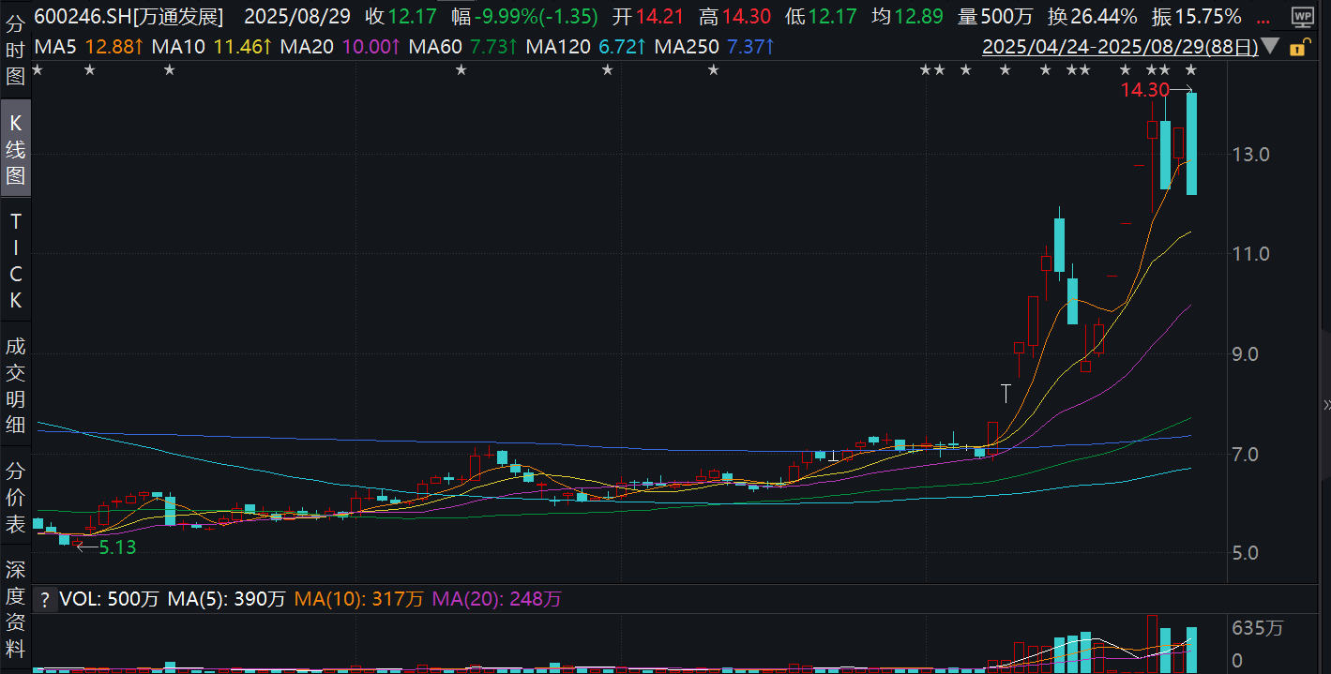Select the tallest cyan candlestick at 14.30

pyautogui.click(x=1191, y=143)
